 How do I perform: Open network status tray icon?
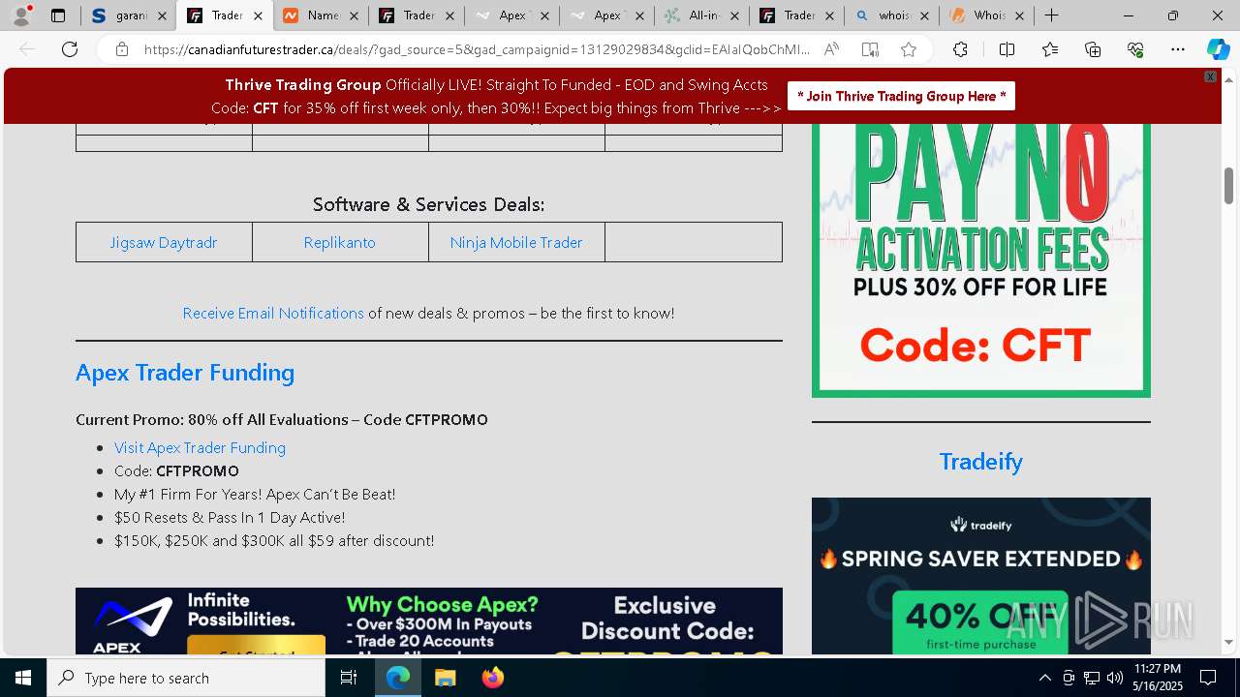click(x=1092, y=678)
